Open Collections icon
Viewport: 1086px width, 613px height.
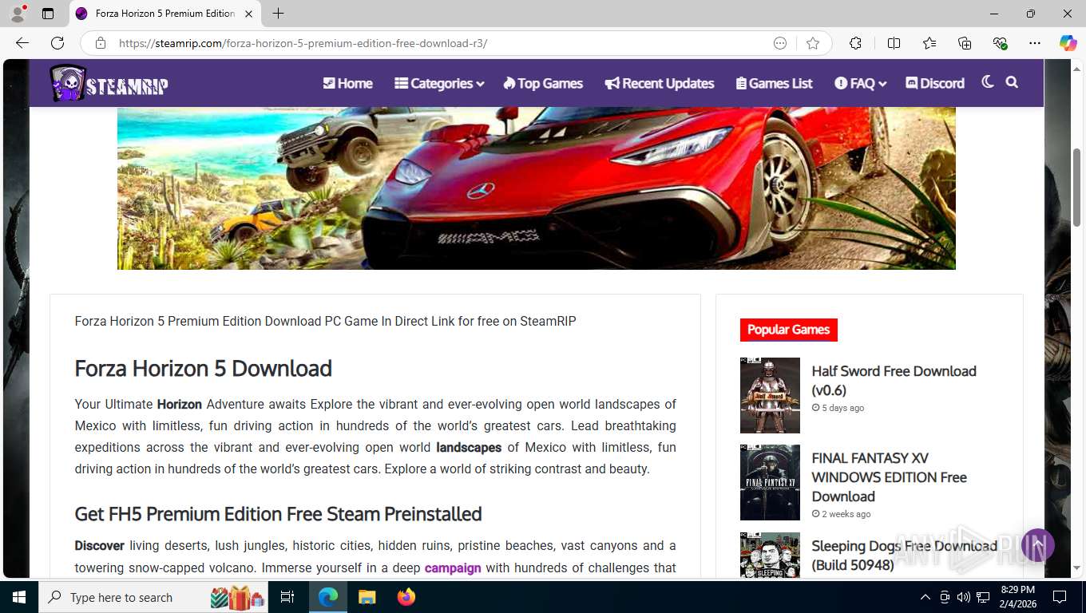coord(965,43)
